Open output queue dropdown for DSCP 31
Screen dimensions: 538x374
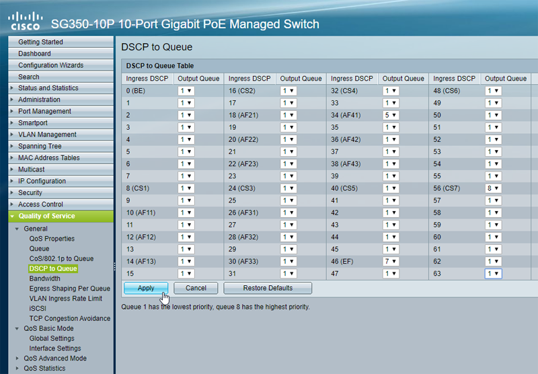tap(289, 274)
